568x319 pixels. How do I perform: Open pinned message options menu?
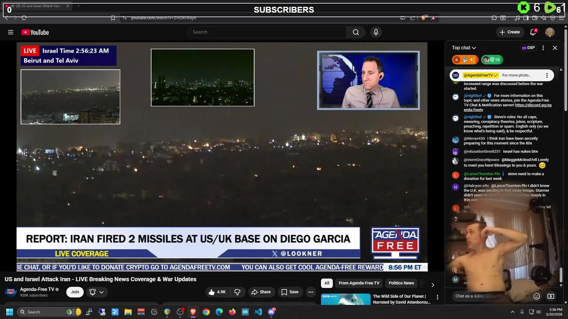[x=547, y=75]
